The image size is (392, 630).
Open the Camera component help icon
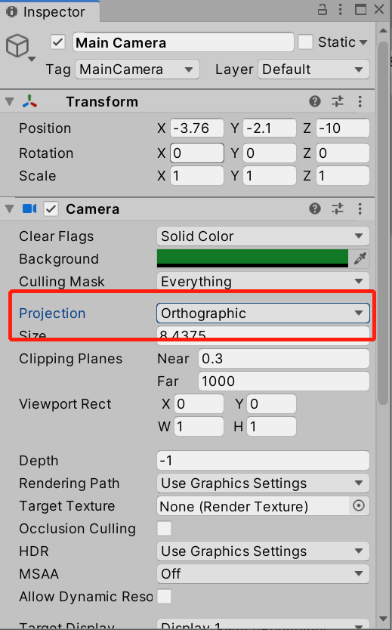tap(315, 208)
